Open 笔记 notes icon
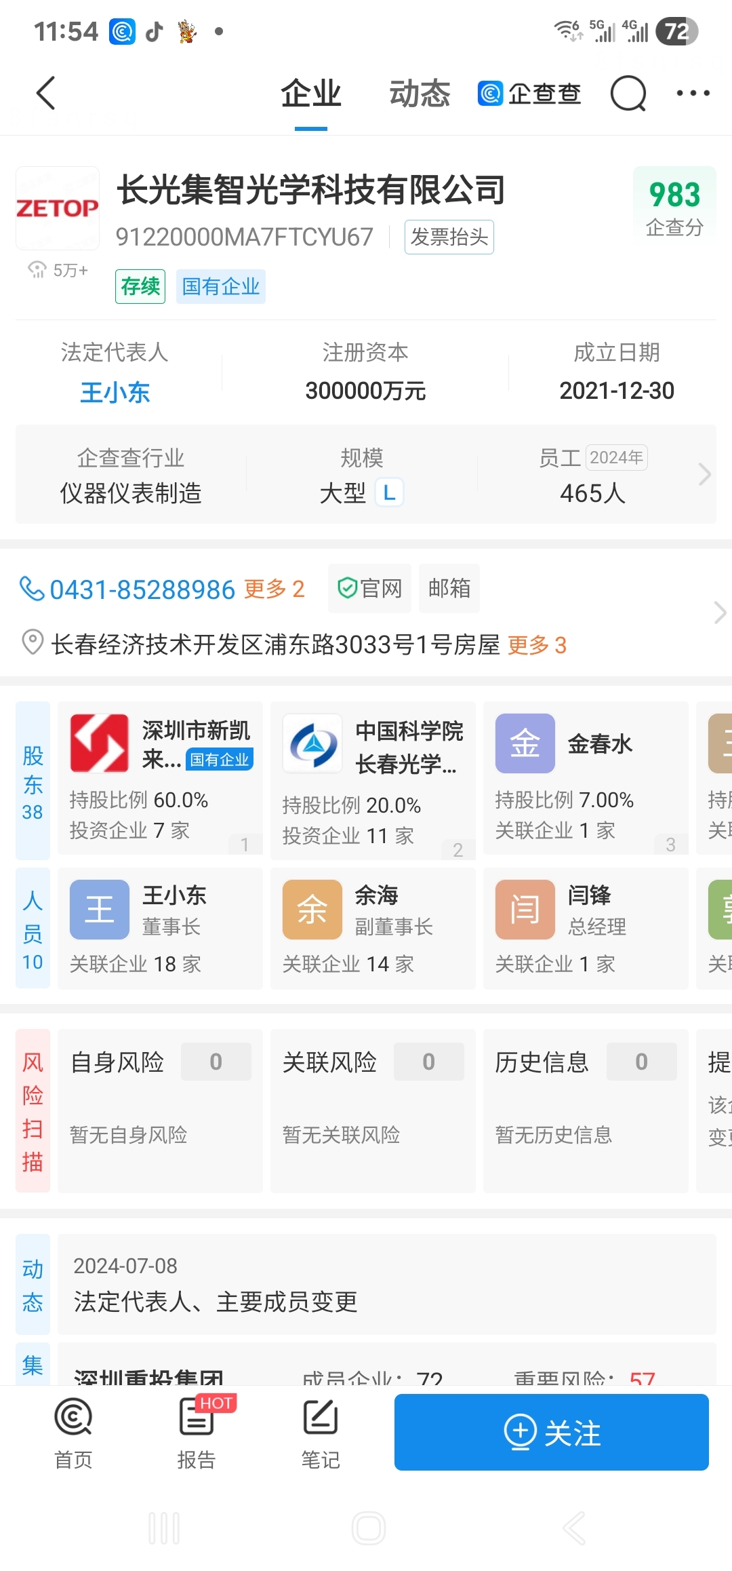The height and width of the screenshot is (1571, 732). pos(321,1433)
